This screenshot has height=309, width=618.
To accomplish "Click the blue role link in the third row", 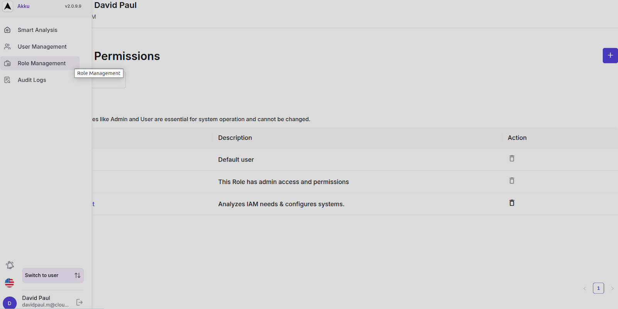I will pos(93,204).
